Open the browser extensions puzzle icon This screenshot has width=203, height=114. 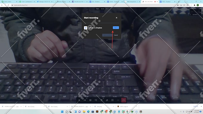(194, 5)
